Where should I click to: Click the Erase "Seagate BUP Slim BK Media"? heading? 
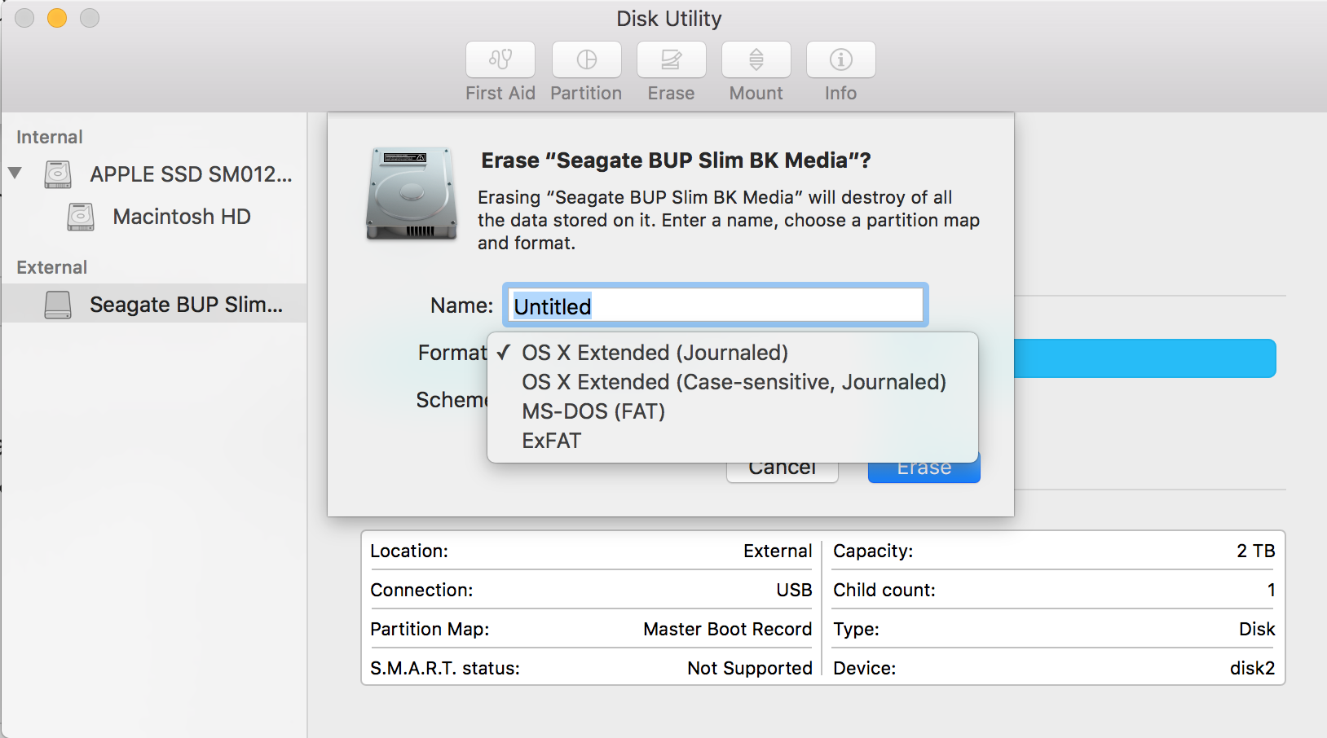[676, 160]
